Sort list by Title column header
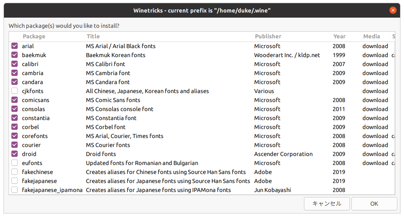 click(168, 36)
